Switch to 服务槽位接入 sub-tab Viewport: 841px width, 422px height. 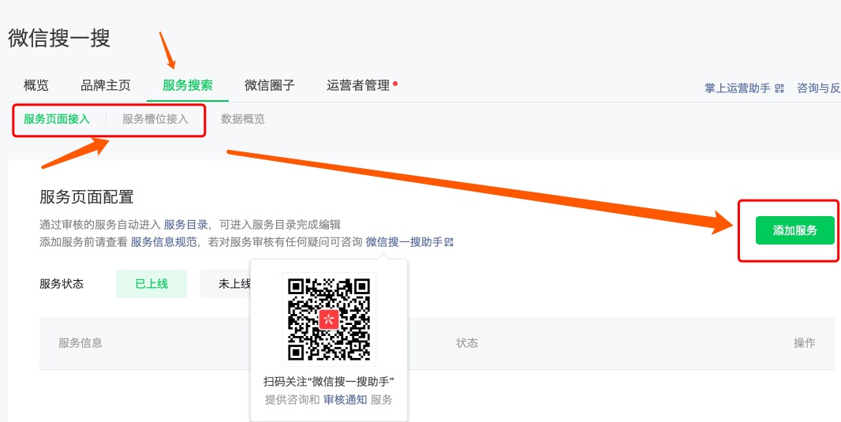155,119
